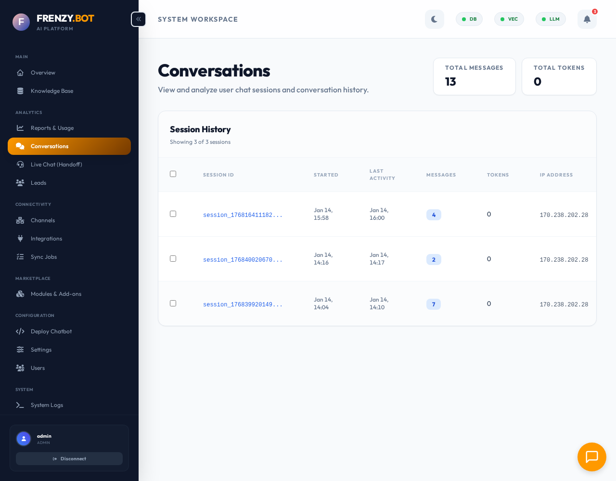Open the Settings configuration page
This screenshot has height=481, width=616.
click(x=41, y=350)
